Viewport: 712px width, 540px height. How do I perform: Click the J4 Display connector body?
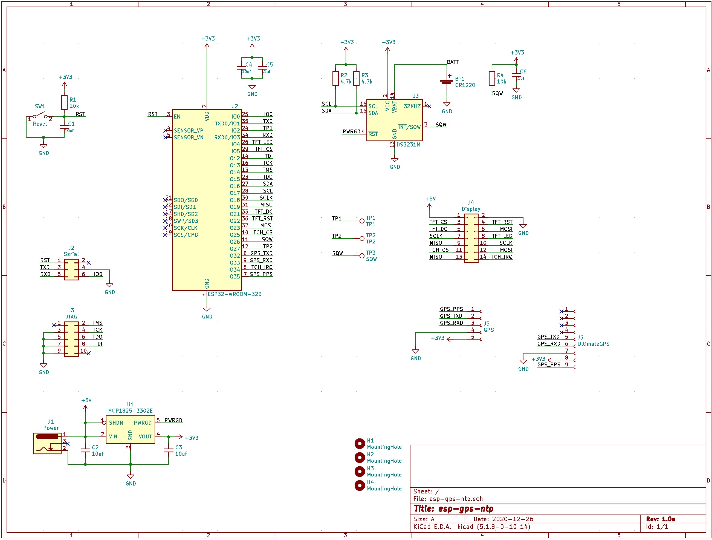pyautogui.click(x=471, y=239)
